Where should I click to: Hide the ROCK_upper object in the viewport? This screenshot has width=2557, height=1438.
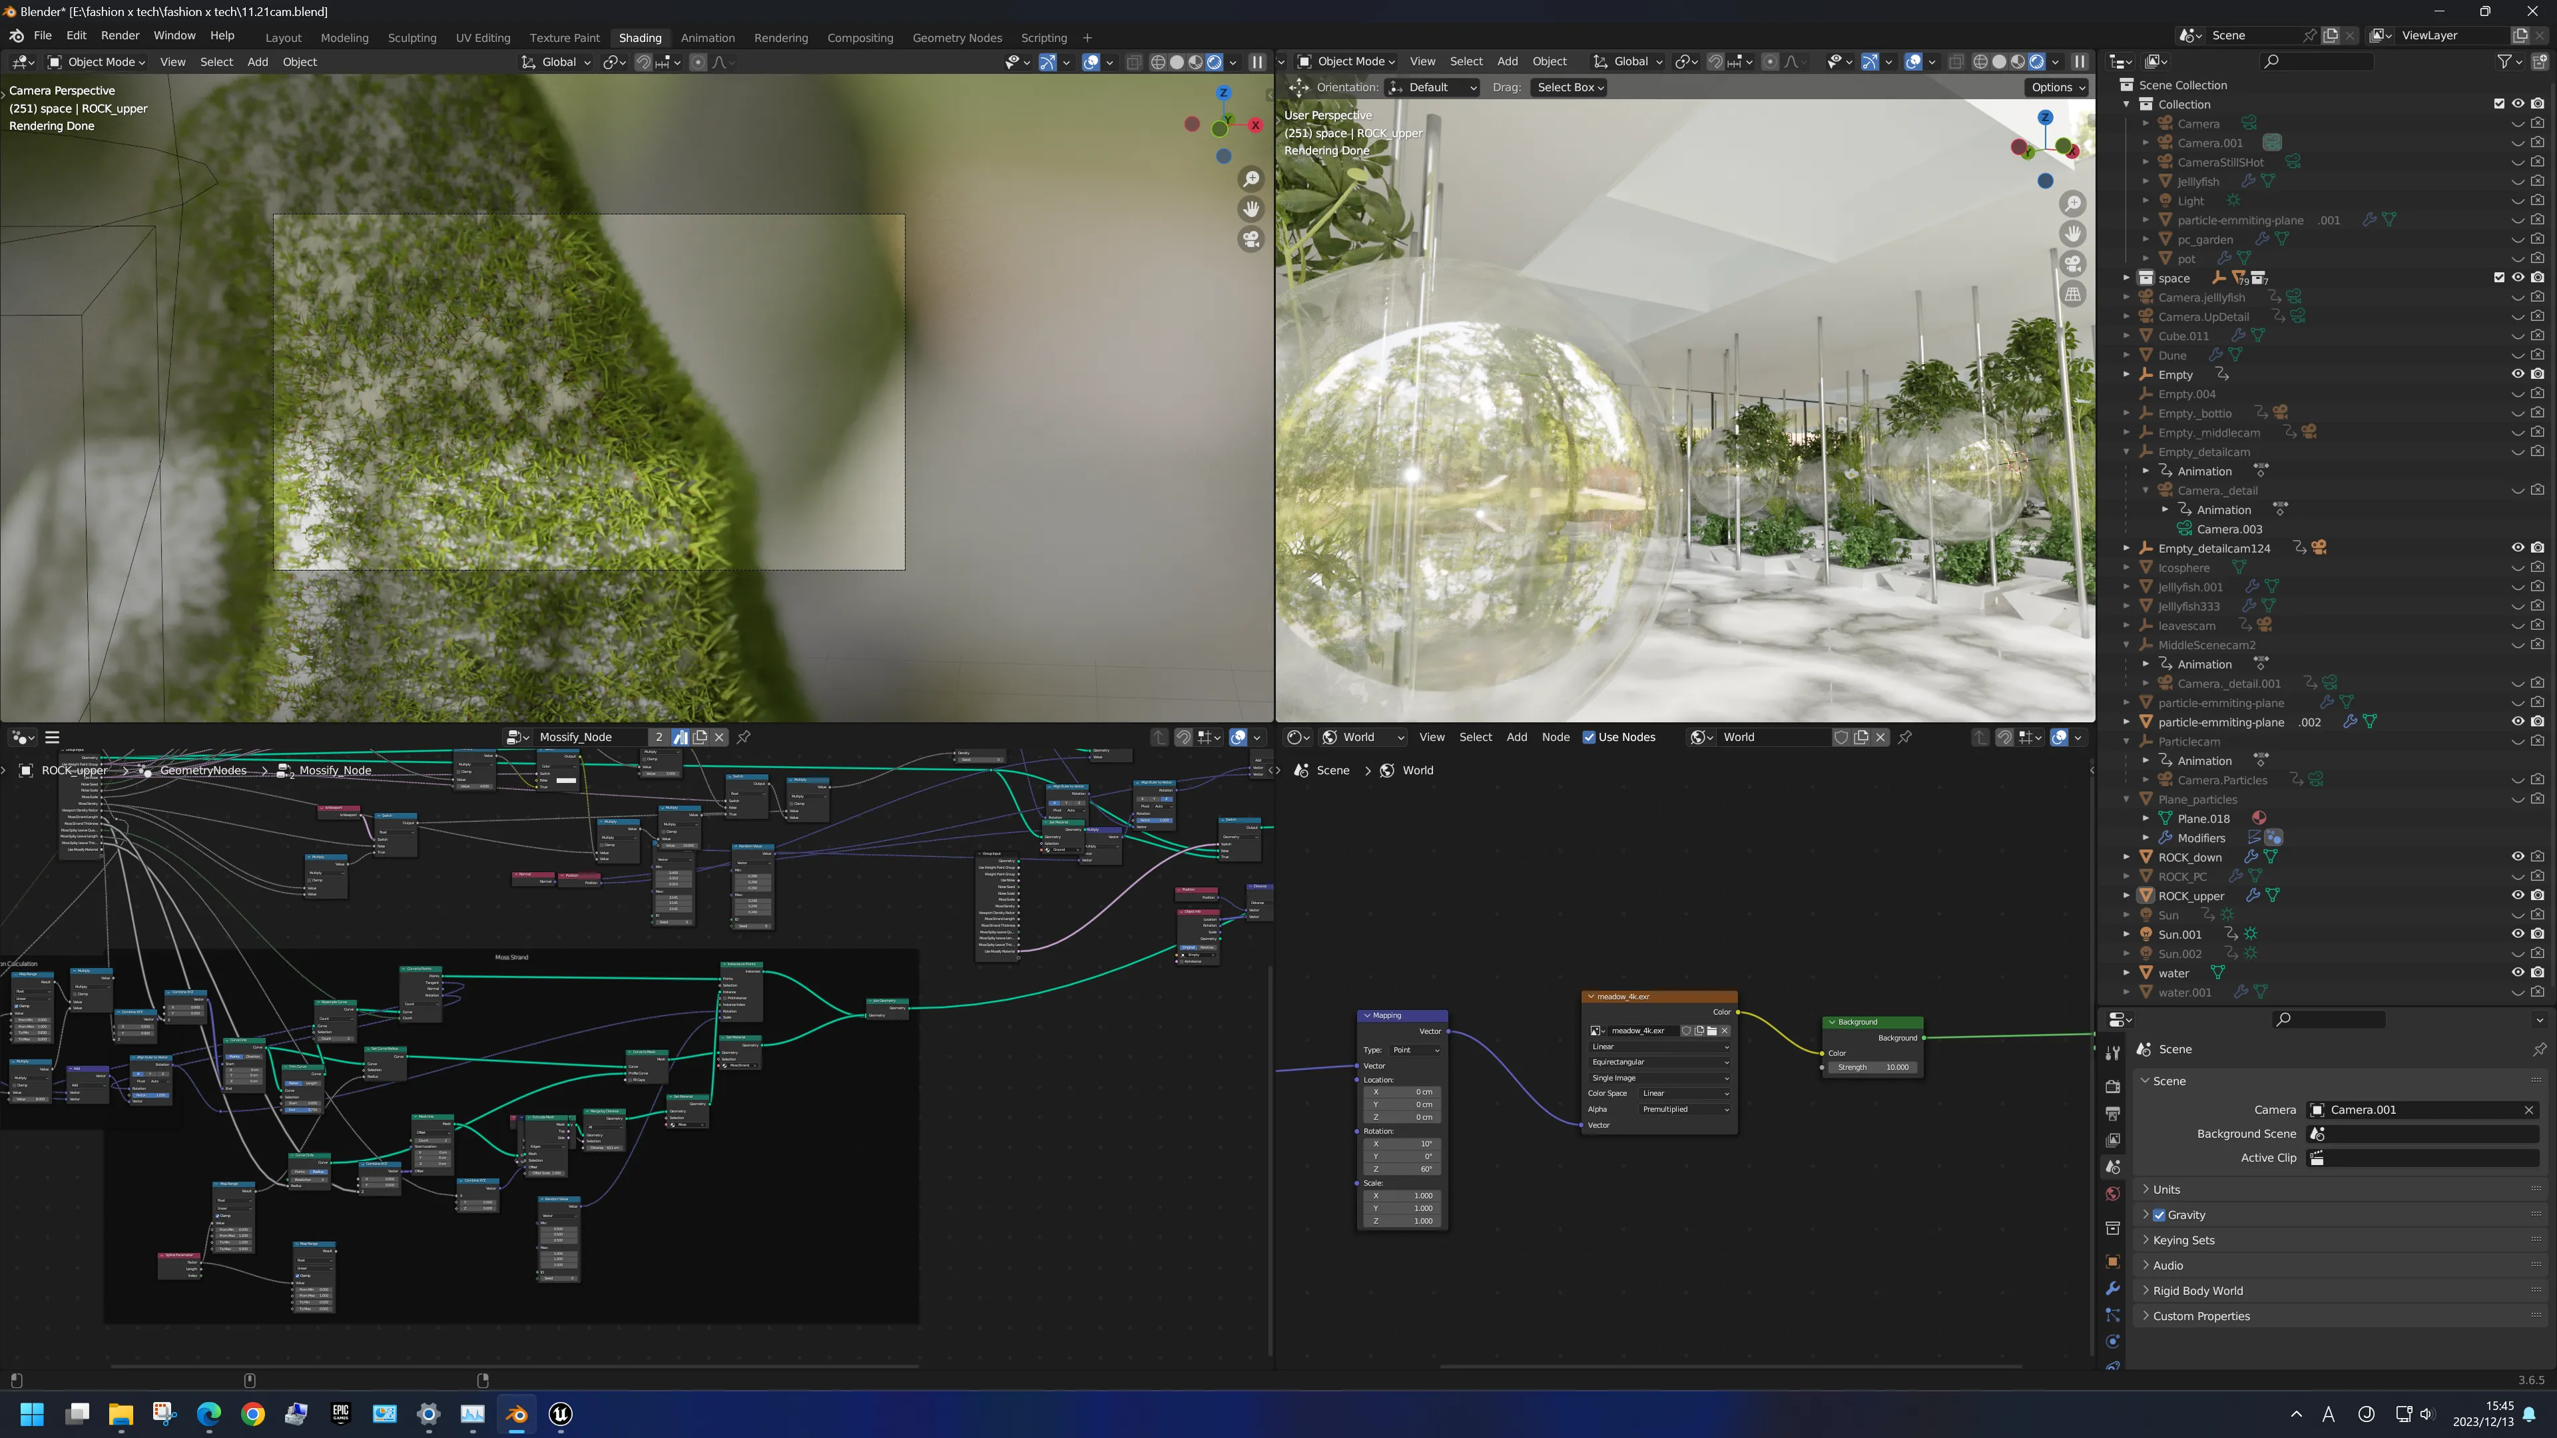click(2517, 895)
